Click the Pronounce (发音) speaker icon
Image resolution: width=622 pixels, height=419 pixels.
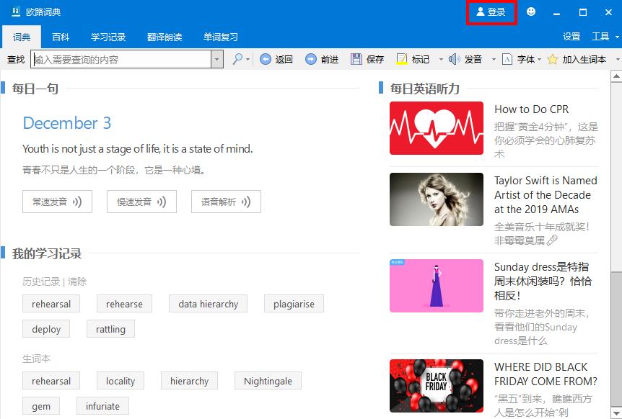(454, 59)
